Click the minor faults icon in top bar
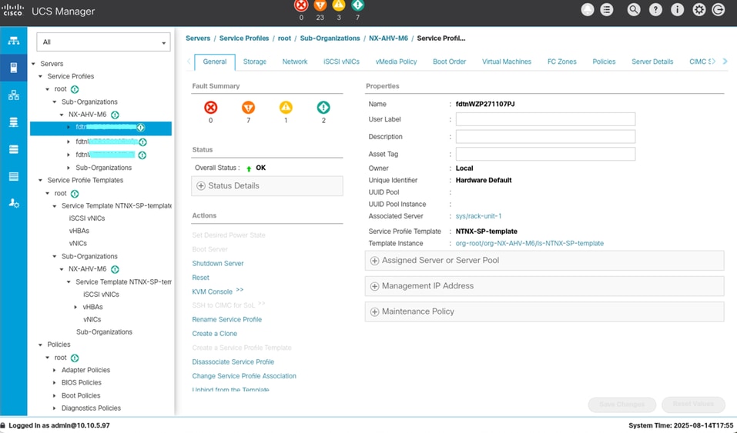 [x=339, y=5]
